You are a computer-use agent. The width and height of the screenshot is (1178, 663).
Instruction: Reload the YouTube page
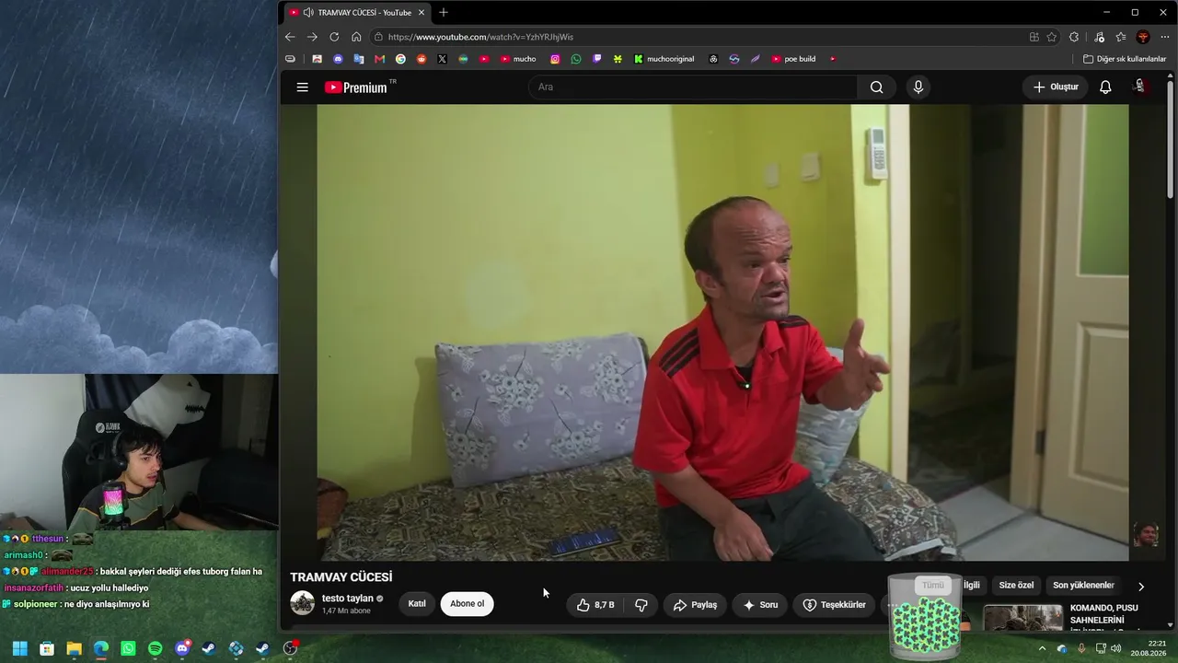334,37
